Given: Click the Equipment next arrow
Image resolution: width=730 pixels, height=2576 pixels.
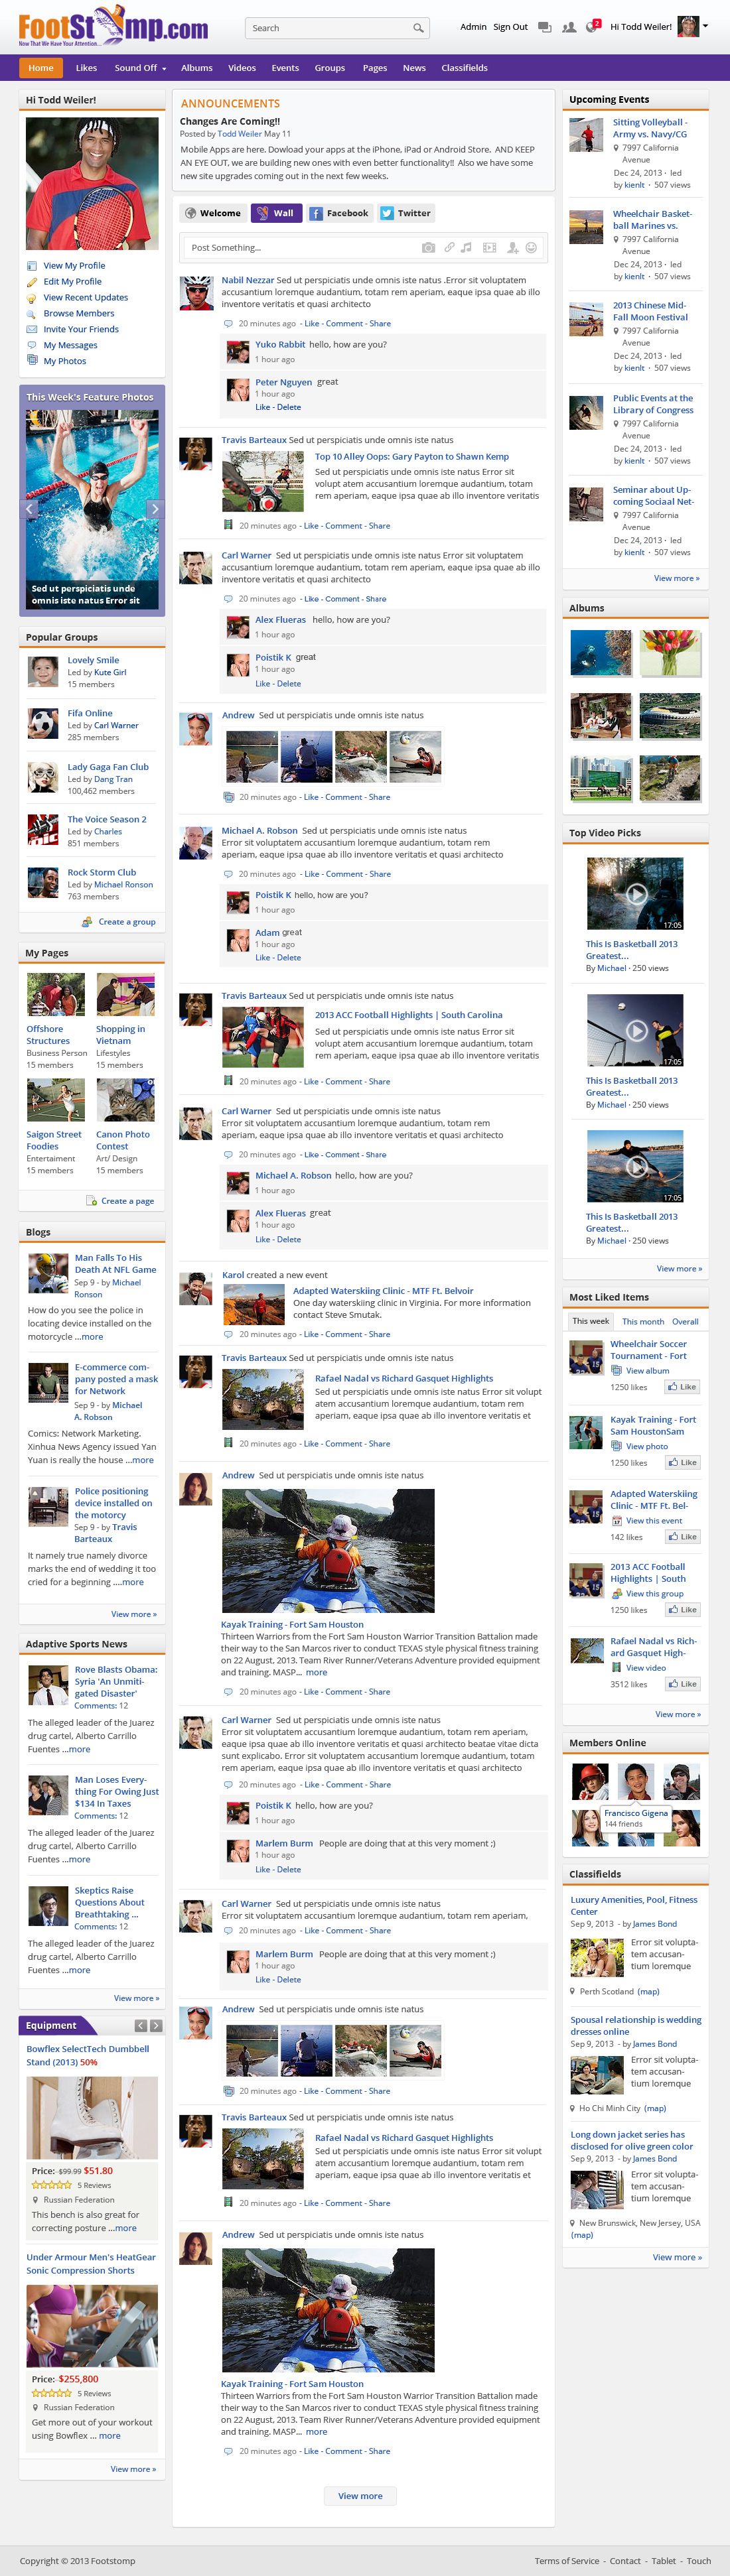Looking at the screenshot, I should point(155,2026).
